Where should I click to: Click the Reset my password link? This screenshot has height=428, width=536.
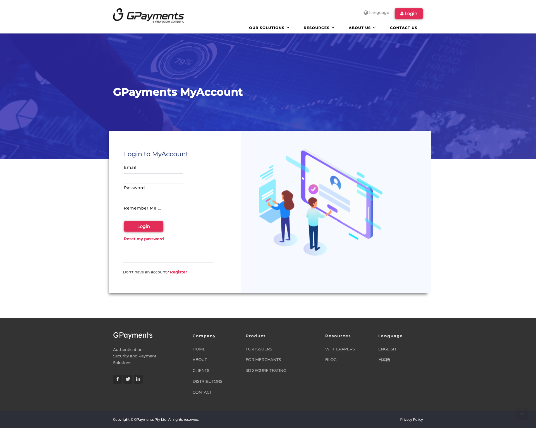pyautogui.click(x=144, y=239)
